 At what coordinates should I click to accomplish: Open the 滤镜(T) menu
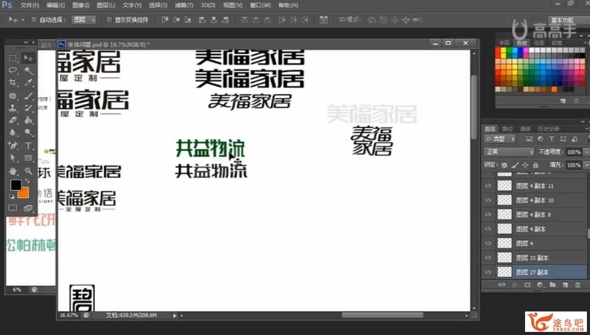(x=184, y=6)
